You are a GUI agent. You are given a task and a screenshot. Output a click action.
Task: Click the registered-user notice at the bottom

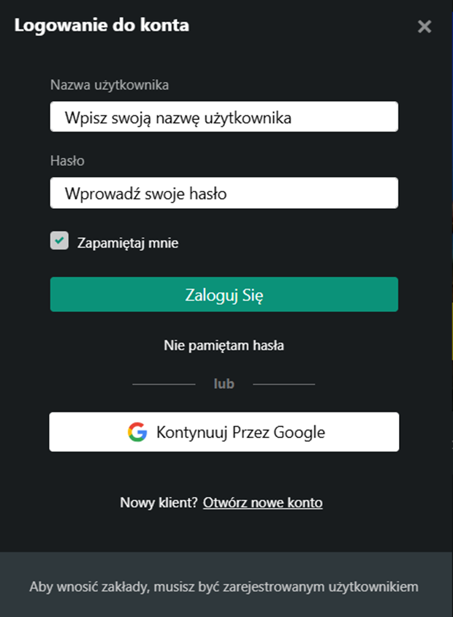[224, 586]
